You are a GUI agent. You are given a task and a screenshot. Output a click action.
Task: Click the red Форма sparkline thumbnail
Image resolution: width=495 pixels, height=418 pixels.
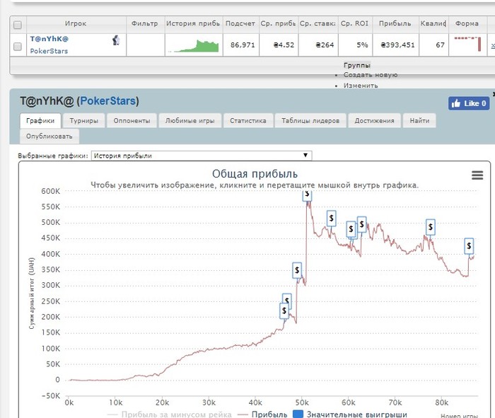tap(467, 44)
